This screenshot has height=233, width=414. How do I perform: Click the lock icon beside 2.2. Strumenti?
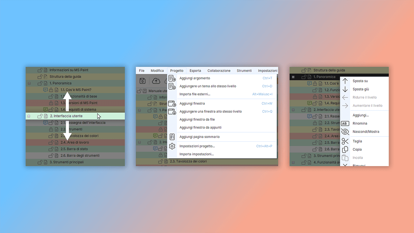(52, 129)
